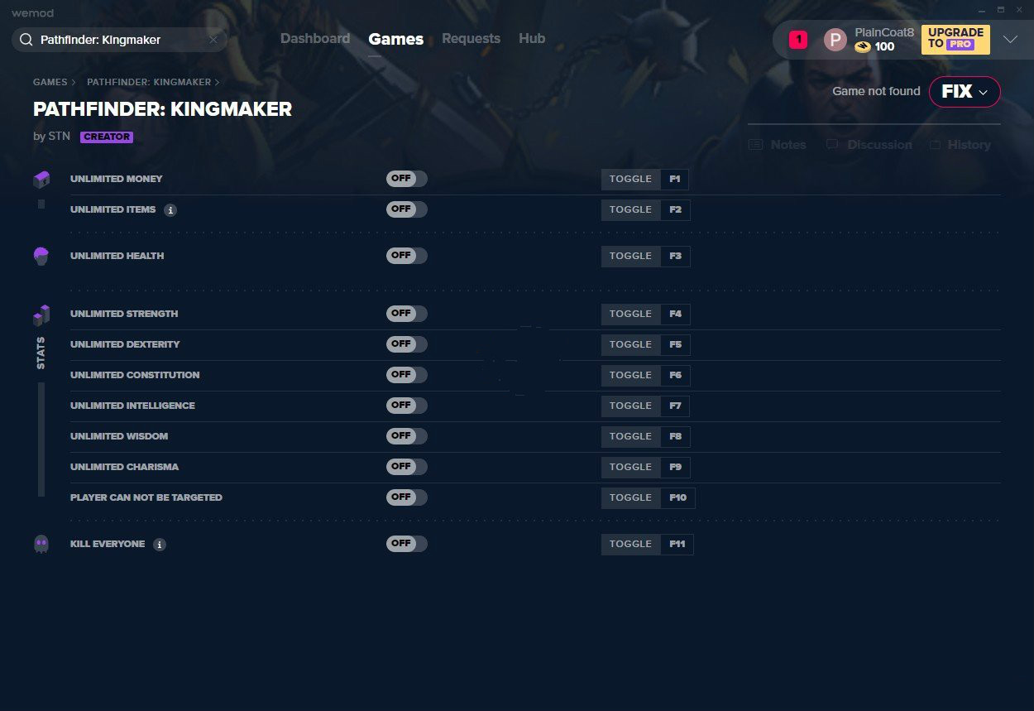Go to the Requests tab
This screenshot has width=1034, height=711.
(471, 39)
